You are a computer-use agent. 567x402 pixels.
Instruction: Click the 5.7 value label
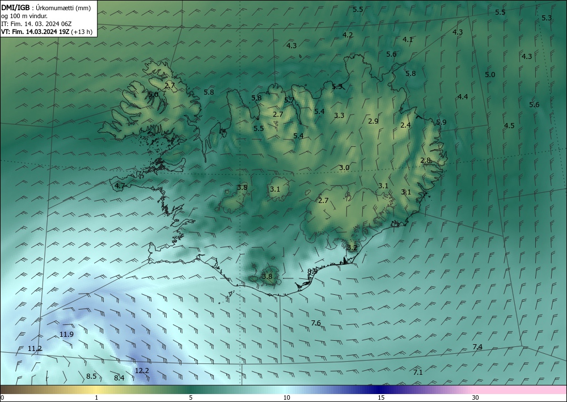289,100
